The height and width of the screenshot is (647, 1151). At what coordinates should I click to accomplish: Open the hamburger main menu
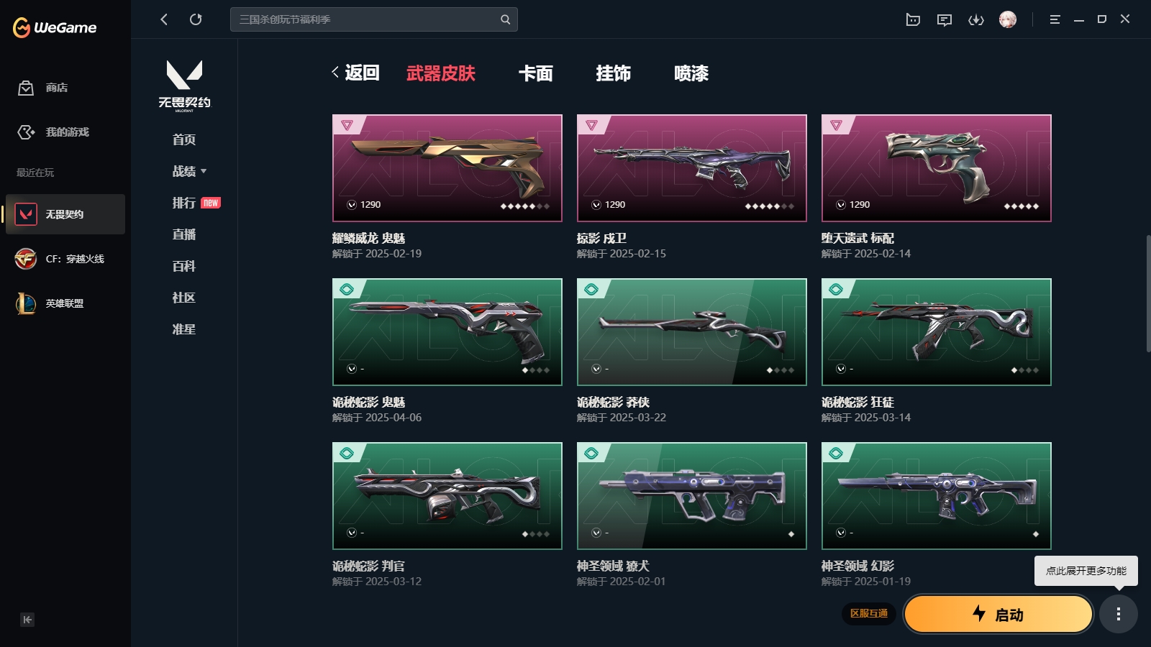[1055, 19]
